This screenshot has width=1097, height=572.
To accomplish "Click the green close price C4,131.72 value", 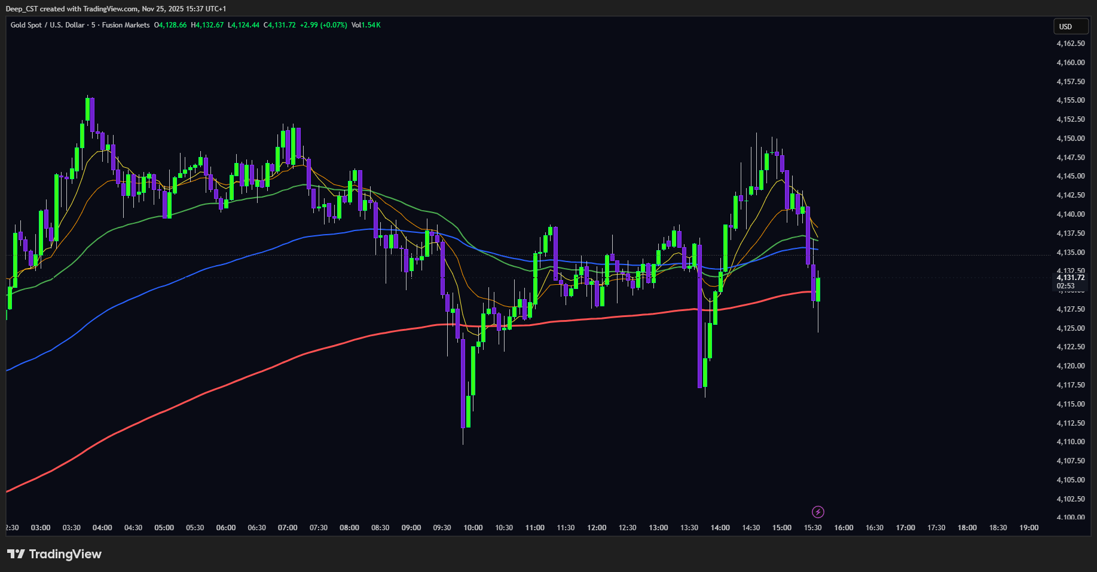I will pos(280,25).
